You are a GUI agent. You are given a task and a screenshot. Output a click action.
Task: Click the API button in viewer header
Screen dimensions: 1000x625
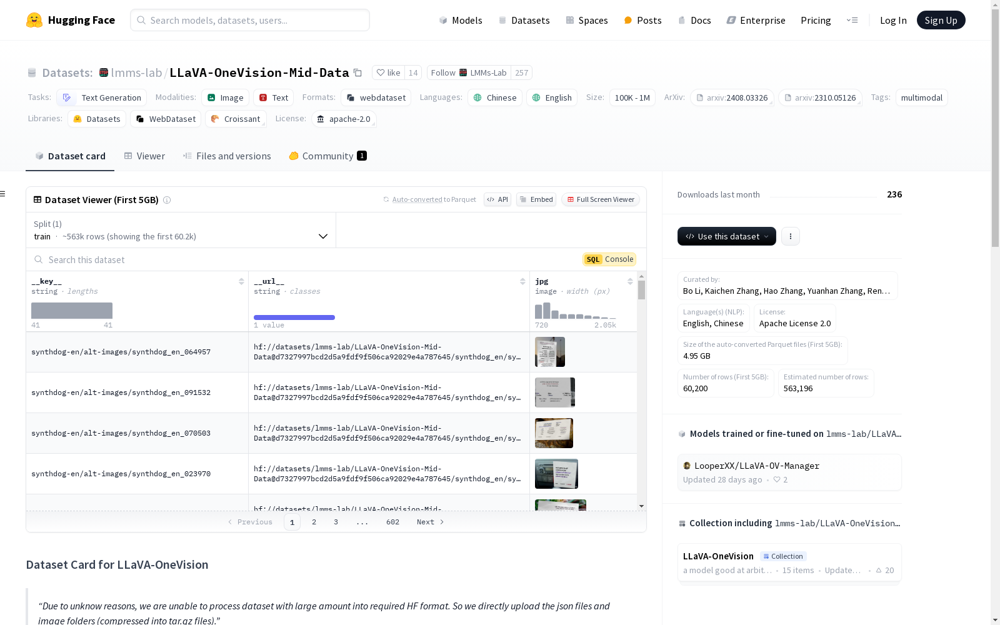pyautogui.click(x=497, y=199)
